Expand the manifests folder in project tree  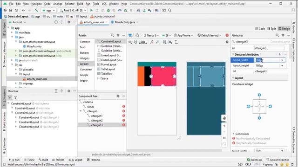[x=12, y=32]
